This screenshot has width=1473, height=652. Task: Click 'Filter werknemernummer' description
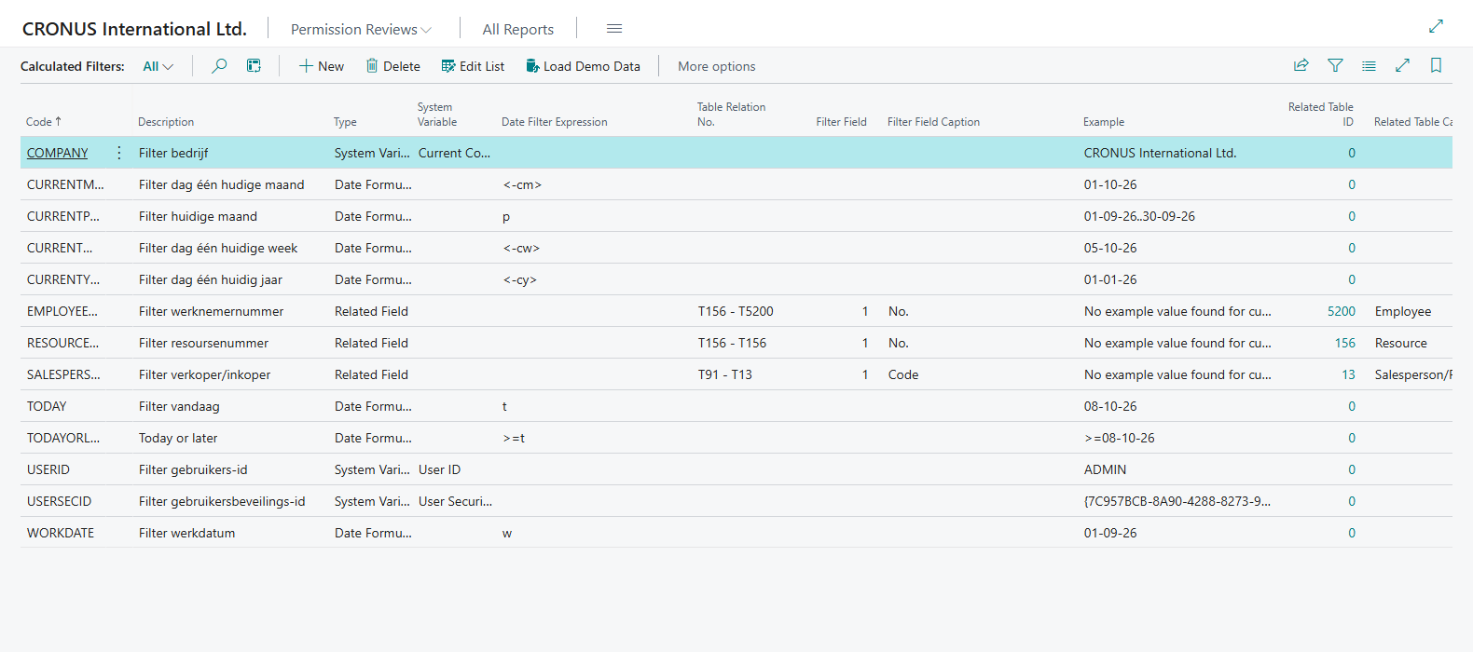click(212, 311)
